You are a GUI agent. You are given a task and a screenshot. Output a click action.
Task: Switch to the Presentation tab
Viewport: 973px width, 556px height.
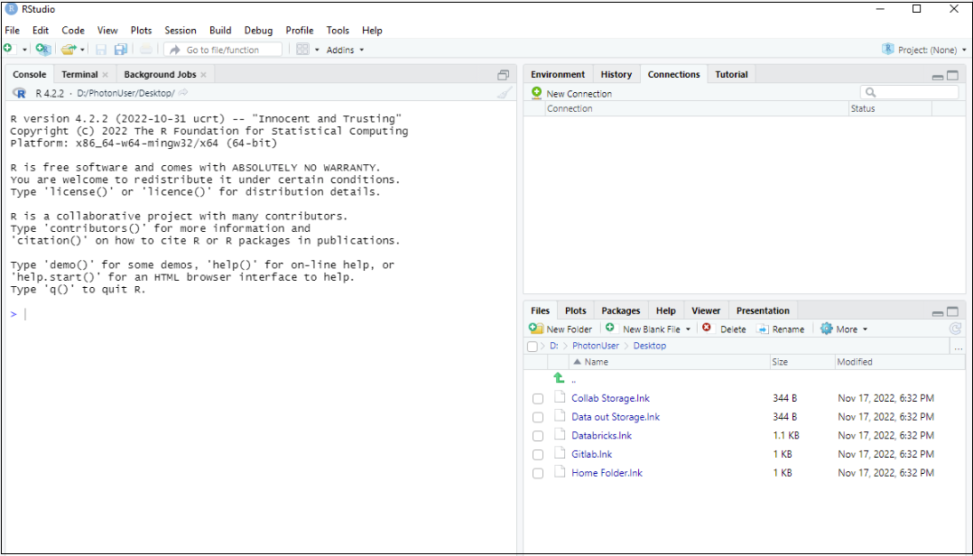pyautogui.click(x=763, y=310)
